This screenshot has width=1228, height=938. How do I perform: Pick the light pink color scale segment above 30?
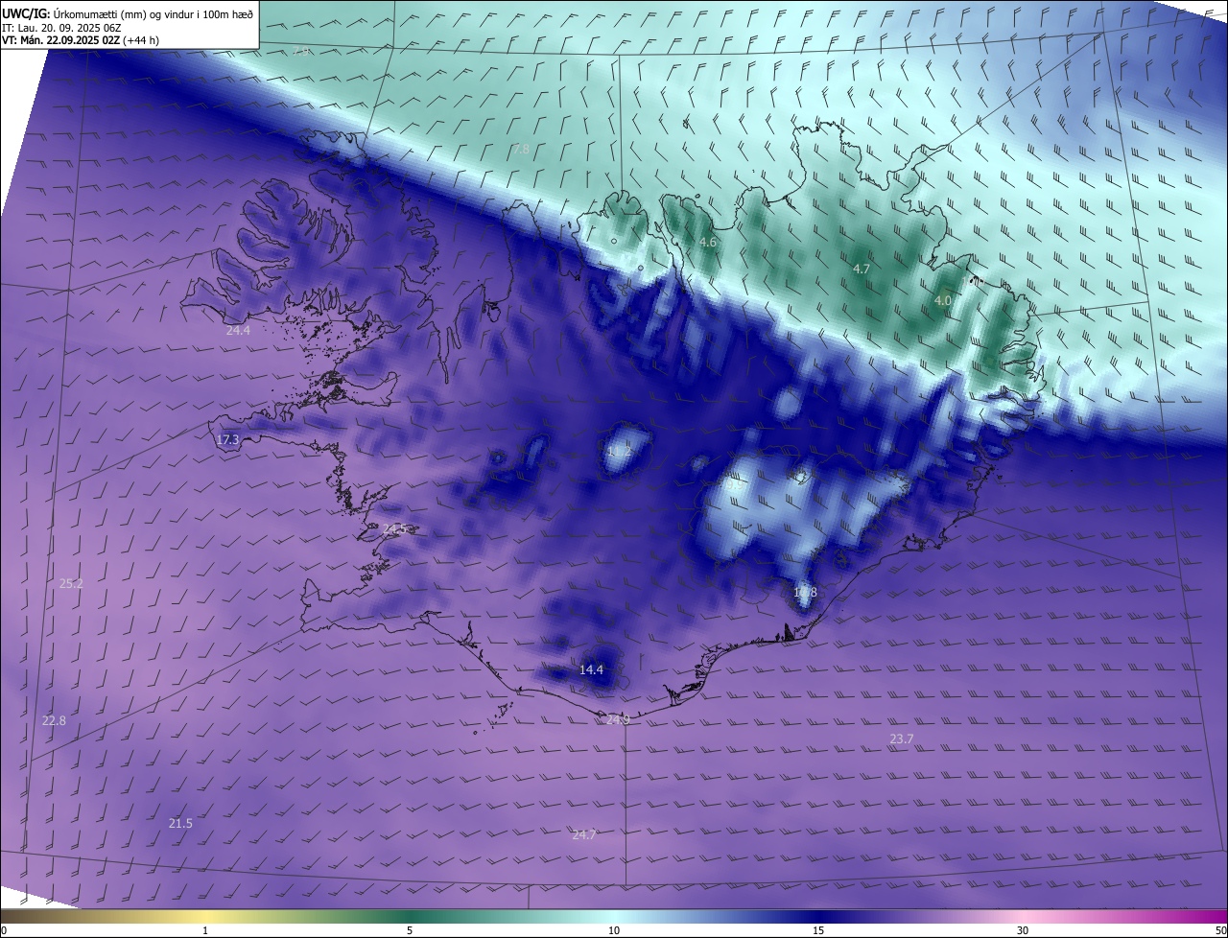[x=1023, y=916]
